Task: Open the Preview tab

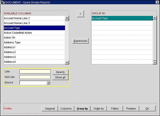Action: tap(131, 109)
